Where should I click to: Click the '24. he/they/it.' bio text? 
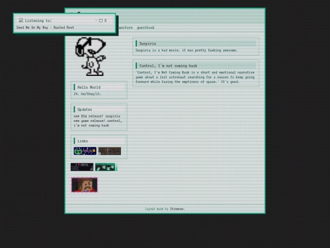[87, 94]
